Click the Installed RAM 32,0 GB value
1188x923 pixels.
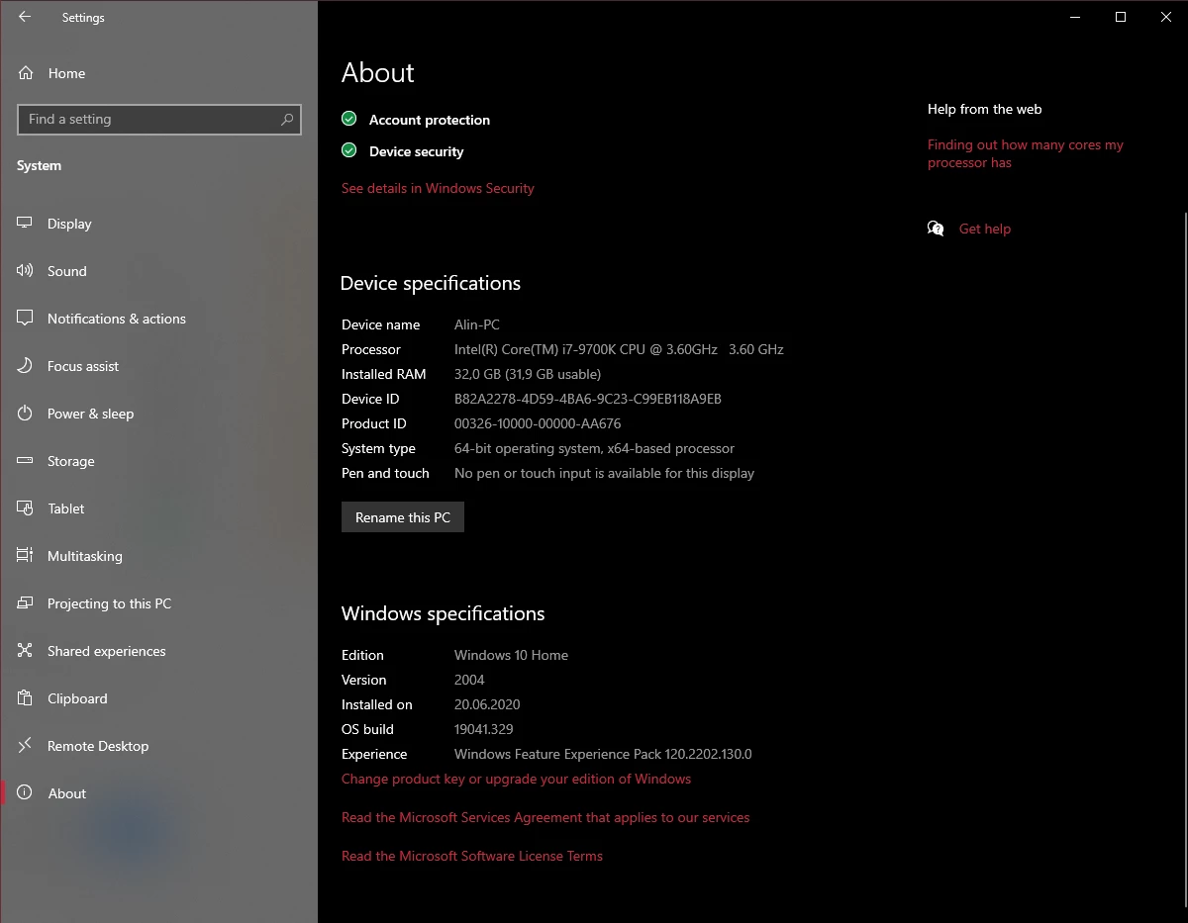(x=528, y=374)
